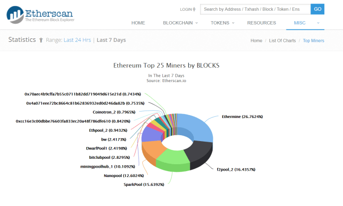Click the SparkPool (15.6392%) label
This screenshot has height=206, width=343.
point(144,185)
